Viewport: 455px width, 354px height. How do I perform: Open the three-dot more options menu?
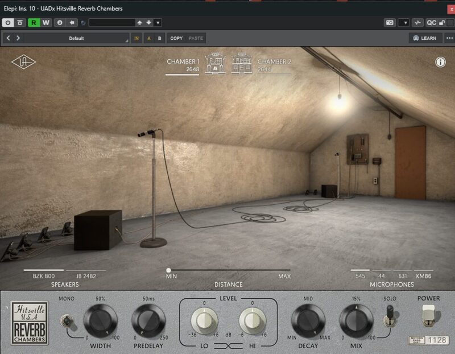[x=449, y=38]
